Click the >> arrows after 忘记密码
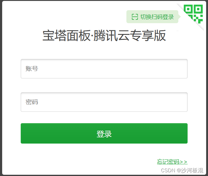This screenshot has height=176, width=208. [184, 162]
